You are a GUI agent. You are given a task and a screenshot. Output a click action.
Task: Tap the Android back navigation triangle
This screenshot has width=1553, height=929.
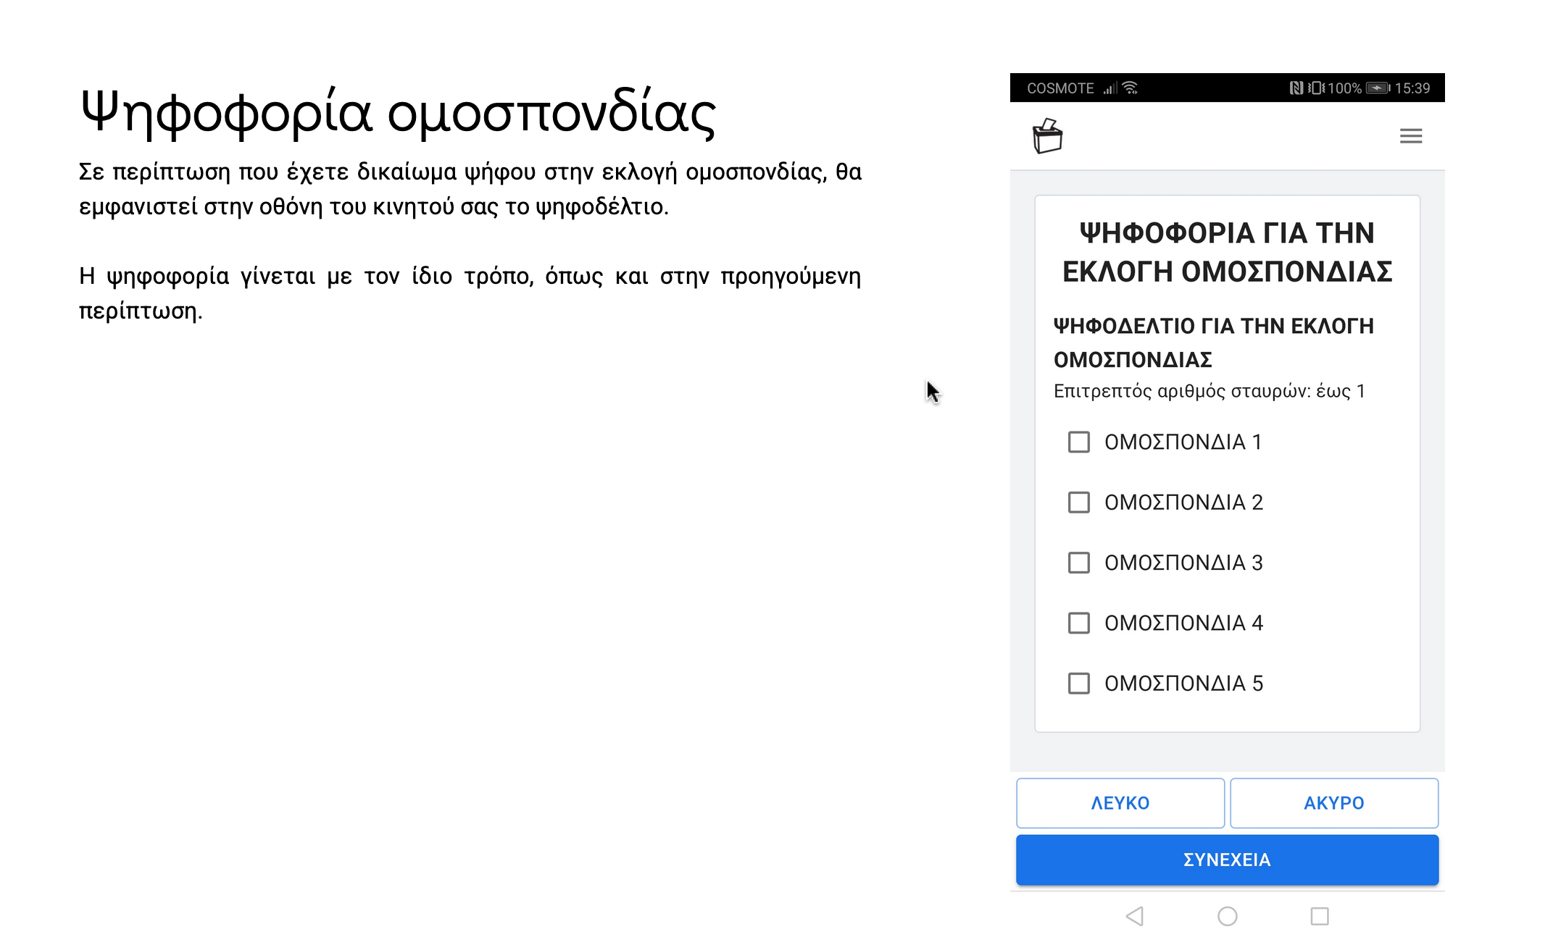coord(1135,916)
